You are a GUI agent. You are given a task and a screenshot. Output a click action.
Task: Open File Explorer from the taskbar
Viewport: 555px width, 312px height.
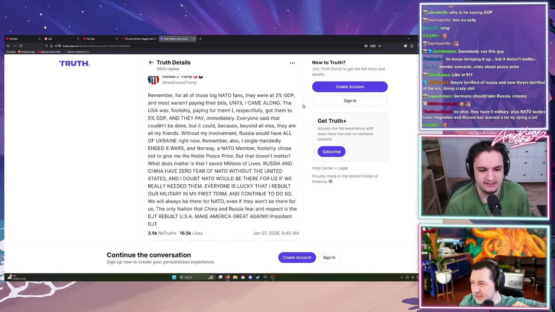(235, 277)
